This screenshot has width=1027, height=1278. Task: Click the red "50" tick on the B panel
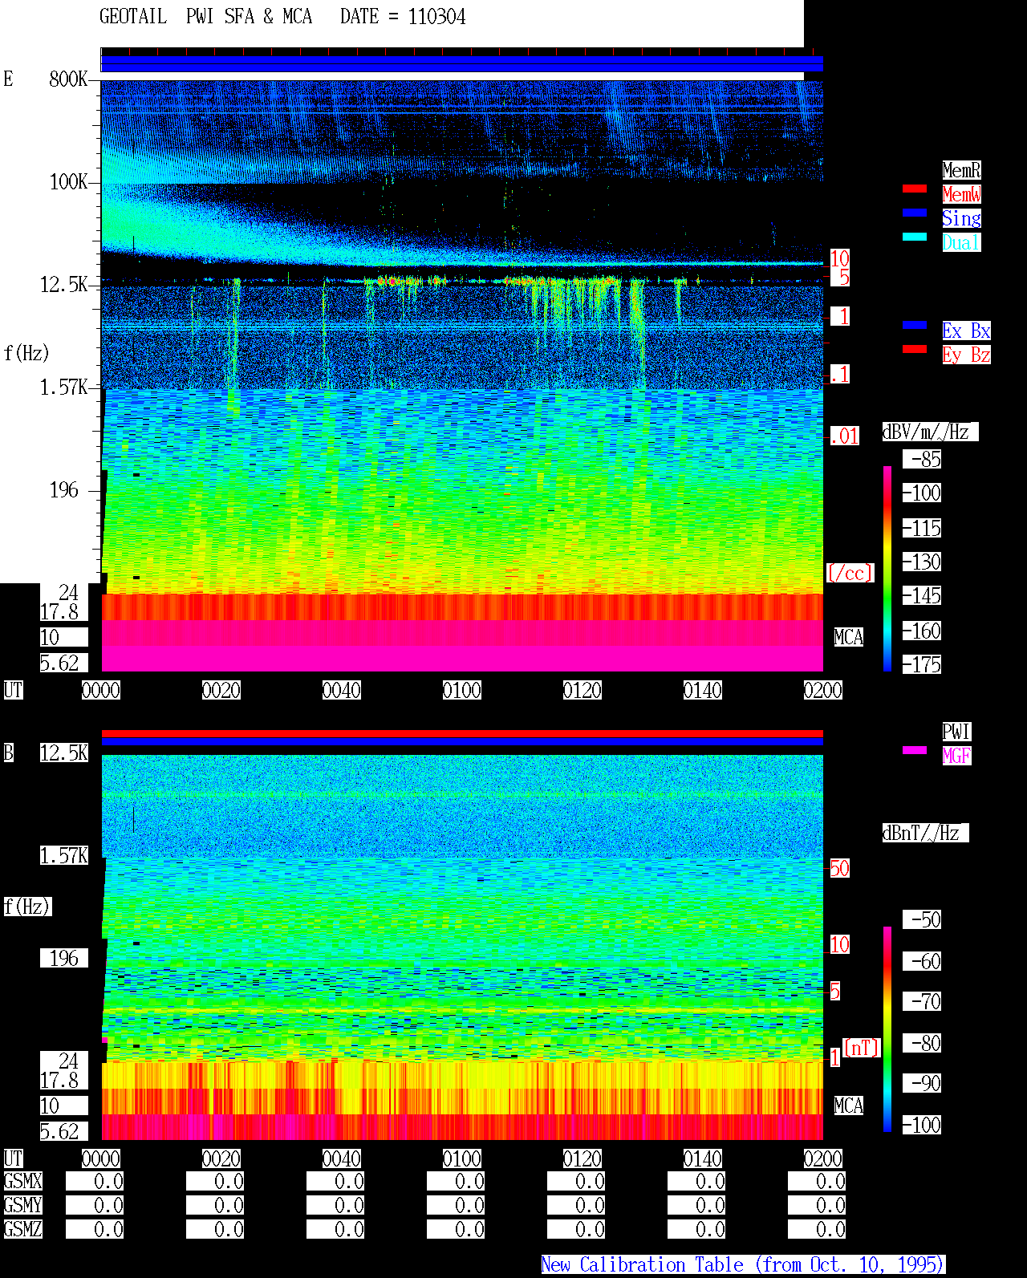click(x=839, y=868)
